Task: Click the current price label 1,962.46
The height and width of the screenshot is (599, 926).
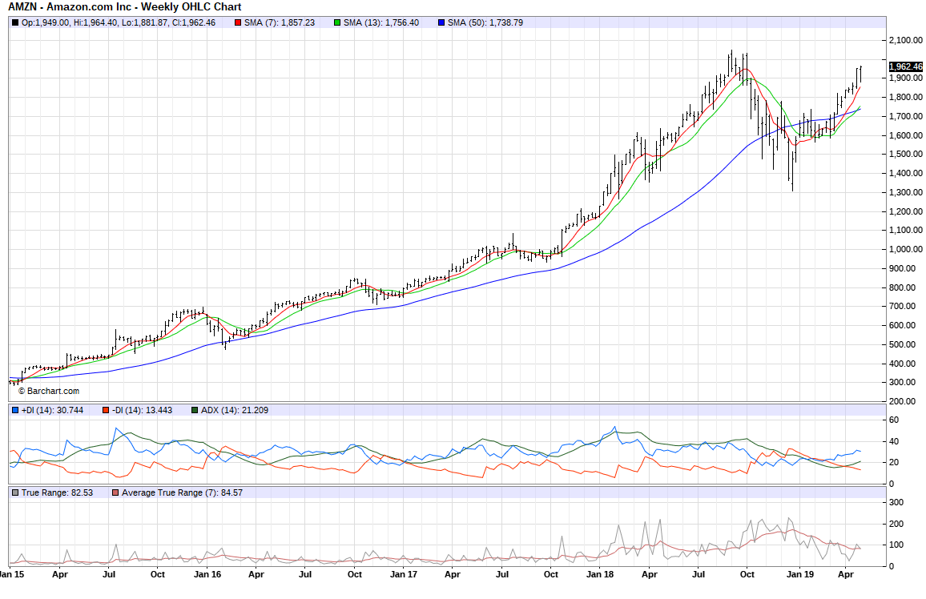Action: pyautogui.click(x=906, y=67)
